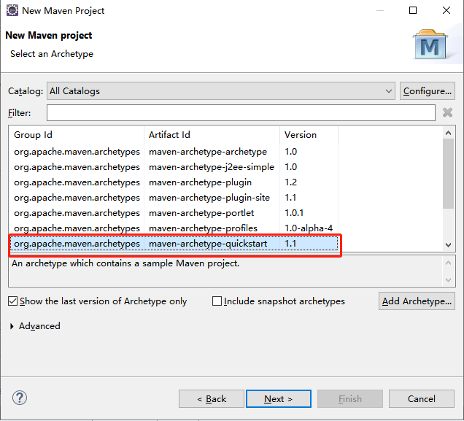Proceed with the Next button
This screenshot has height=421, width=464.
[x=279, y=399]
